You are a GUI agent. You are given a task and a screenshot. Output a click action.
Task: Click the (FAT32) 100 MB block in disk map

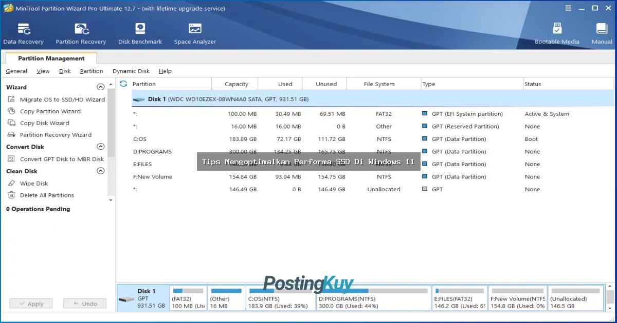[x=188, y=298]
